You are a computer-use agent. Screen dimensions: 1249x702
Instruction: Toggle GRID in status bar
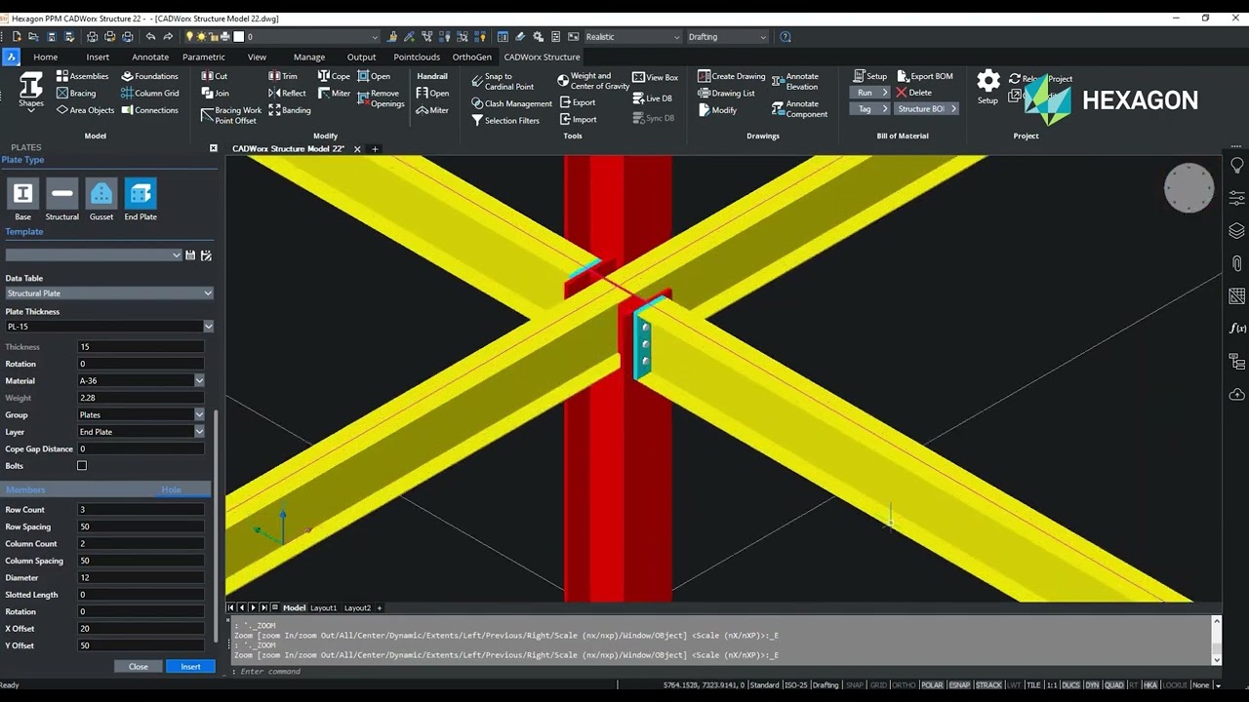click(x=878, y=685)
